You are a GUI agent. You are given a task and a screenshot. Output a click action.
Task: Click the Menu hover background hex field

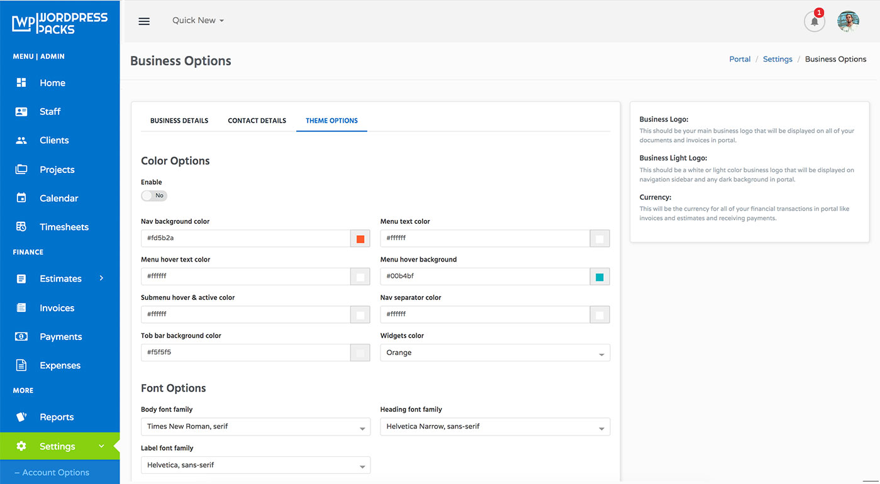[x=484, y=277]
